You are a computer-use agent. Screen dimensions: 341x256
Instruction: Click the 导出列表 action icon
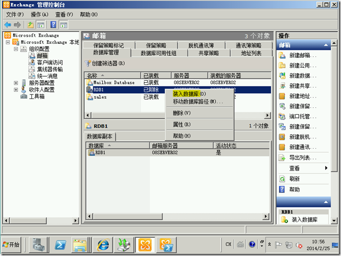282,157
